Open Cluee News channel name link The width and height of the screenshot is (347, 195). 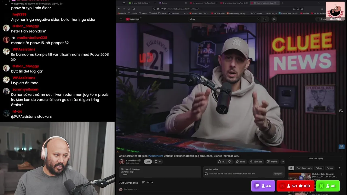pos(132,160)
